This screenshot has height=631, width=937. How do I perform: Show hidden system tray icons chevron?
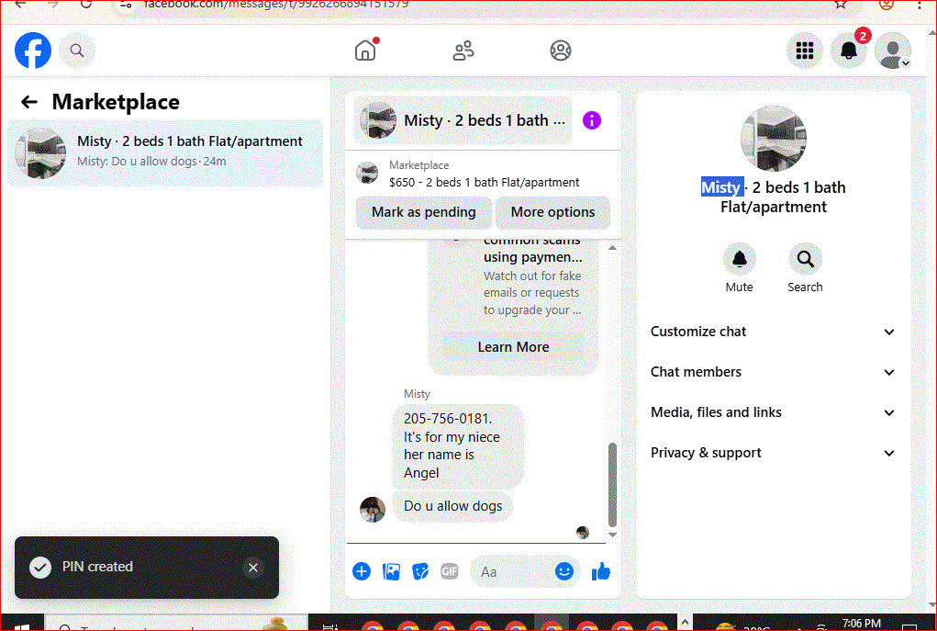(685, 623)
